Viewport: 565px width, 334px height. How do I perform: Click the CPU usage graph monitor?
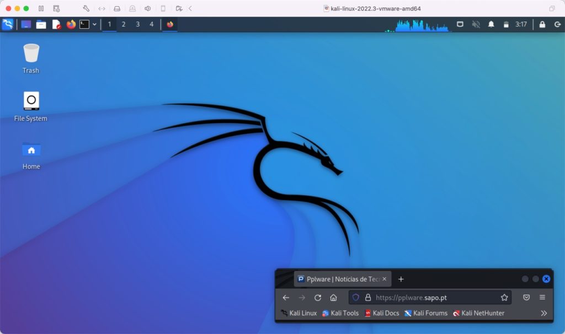pyautogui.click(x=422, y=25)
